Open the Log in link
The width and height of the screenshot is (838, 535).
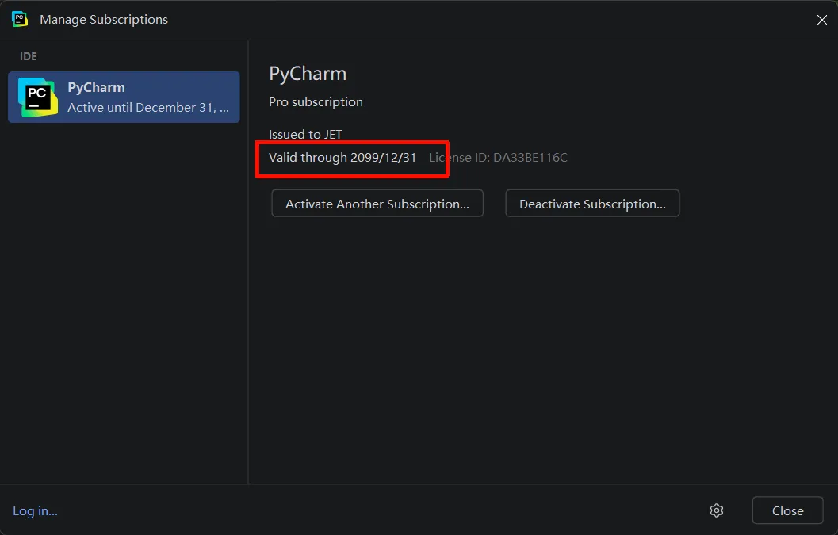click(35, 511)
